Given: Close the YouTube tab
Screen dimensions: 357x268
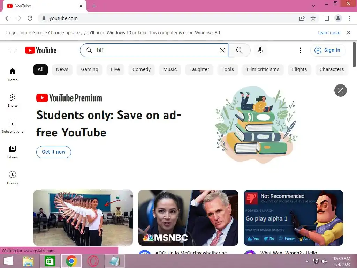Looking at the screenshot, I should point(81,6).
